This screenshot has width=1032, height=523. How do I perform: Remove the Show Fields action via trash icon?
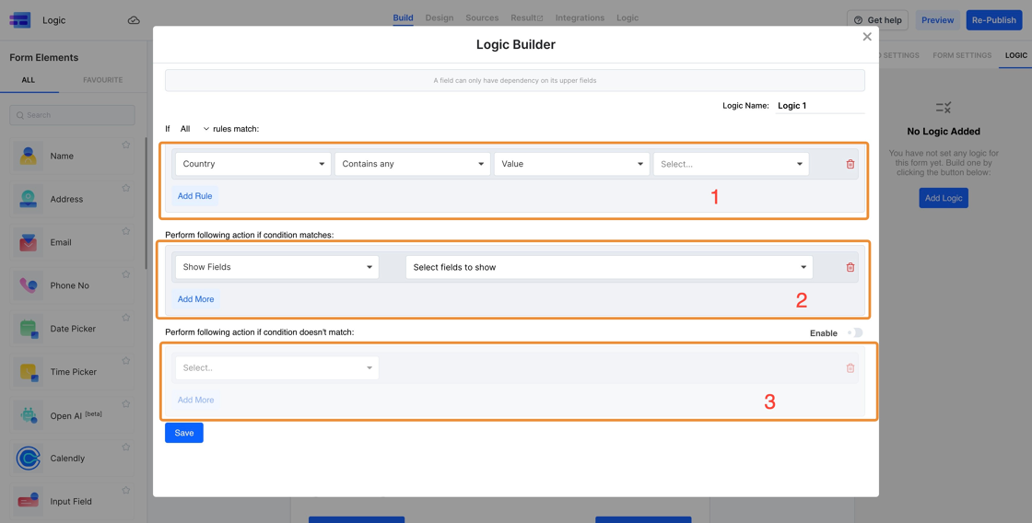click(850, 267)
